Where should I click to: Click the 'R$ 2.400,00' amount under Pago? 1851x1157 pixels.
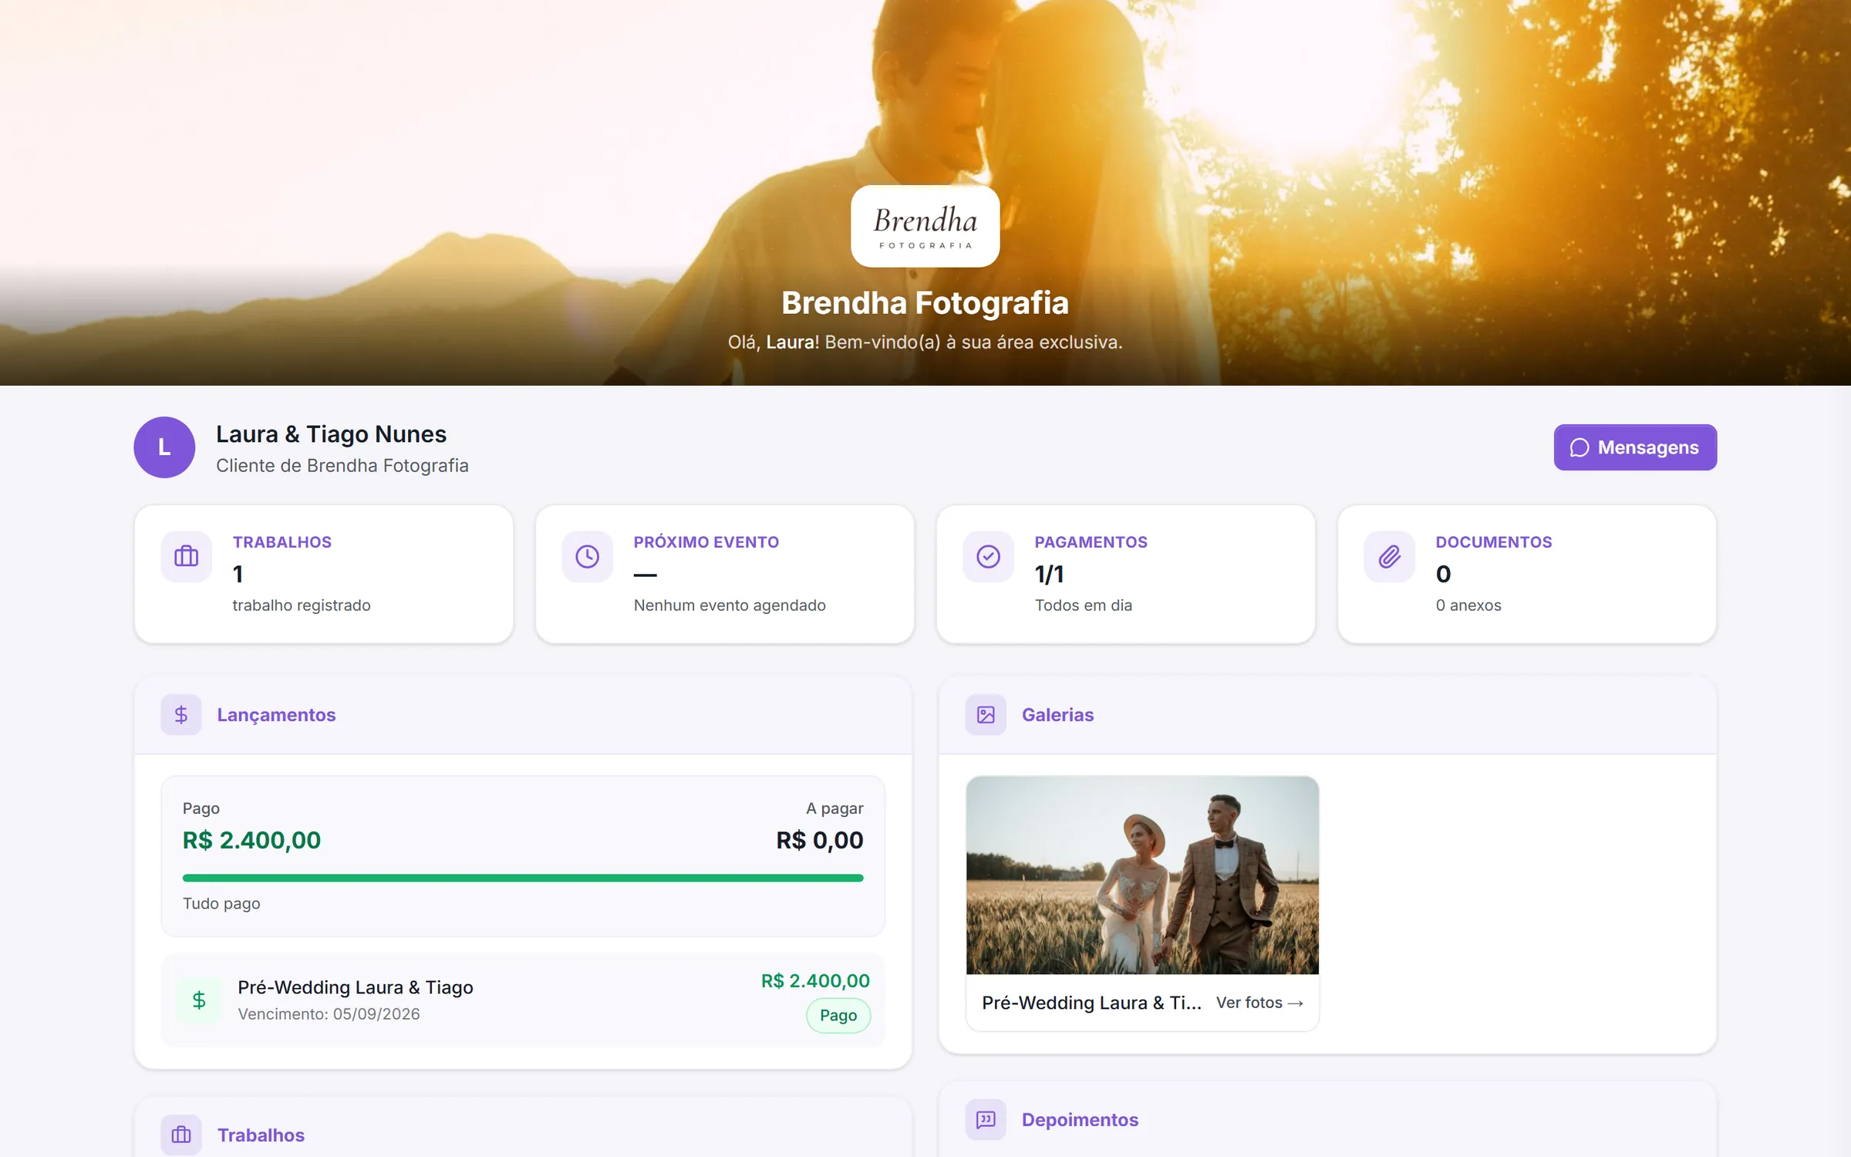(x=251, y=840)
